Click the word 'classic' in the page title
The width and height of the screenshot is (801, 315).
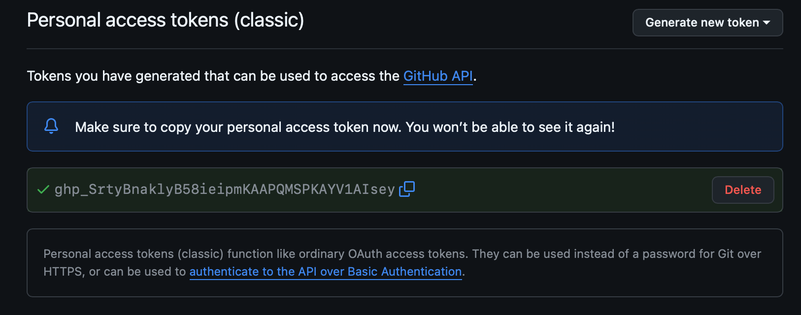269,20
